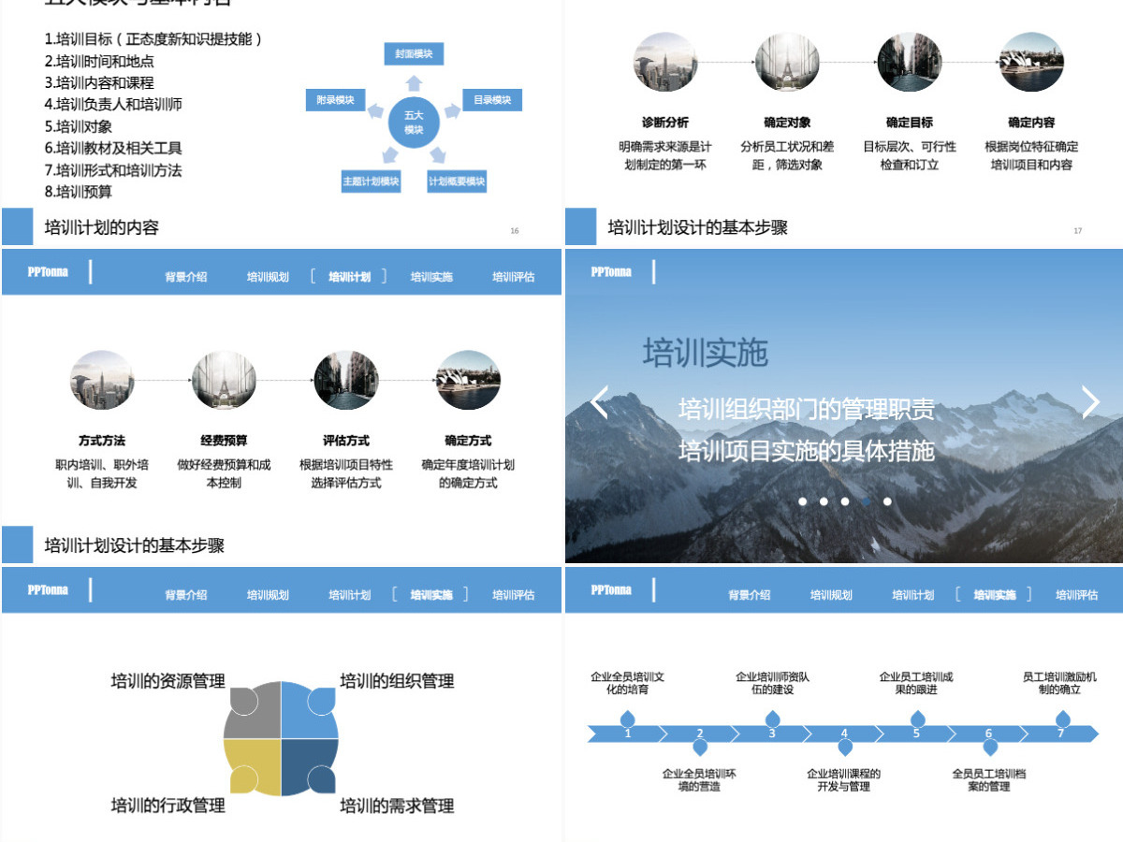Viewport: 1123px width, 842px height.
Task: Click the right carousel arrow on mountain slide
Action: 1090,402
